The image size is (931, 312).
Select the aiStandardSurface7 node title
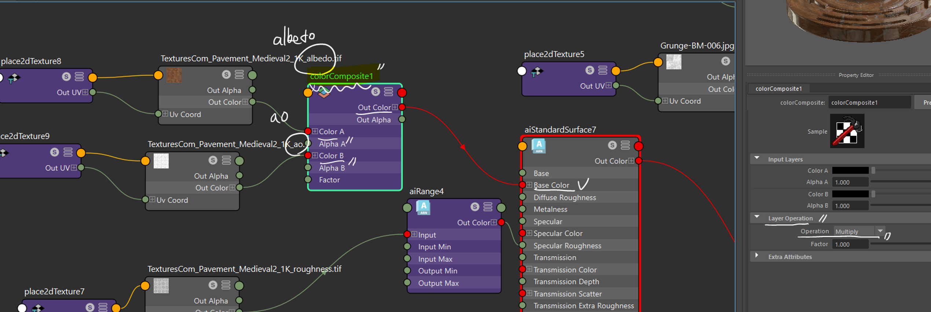560,129
